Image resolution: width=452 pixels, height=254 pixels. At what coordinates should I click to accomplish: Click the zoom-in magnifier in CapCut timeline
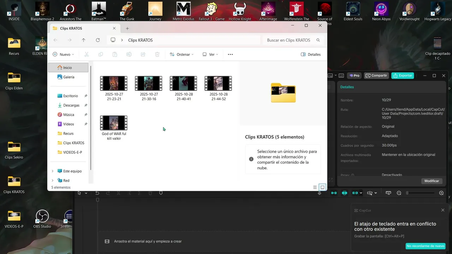(x=441, y=193)
